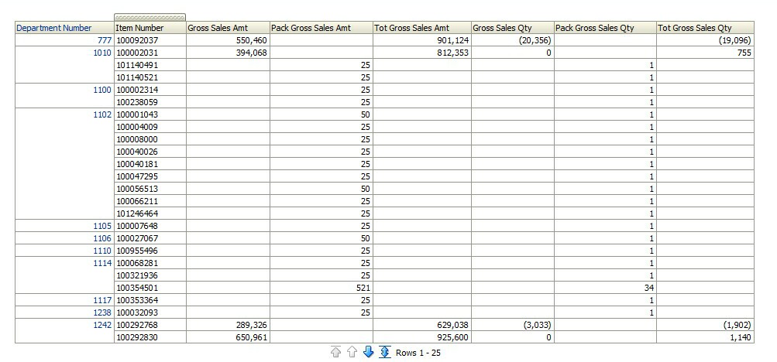Click item number 100321936

point(137,275)
